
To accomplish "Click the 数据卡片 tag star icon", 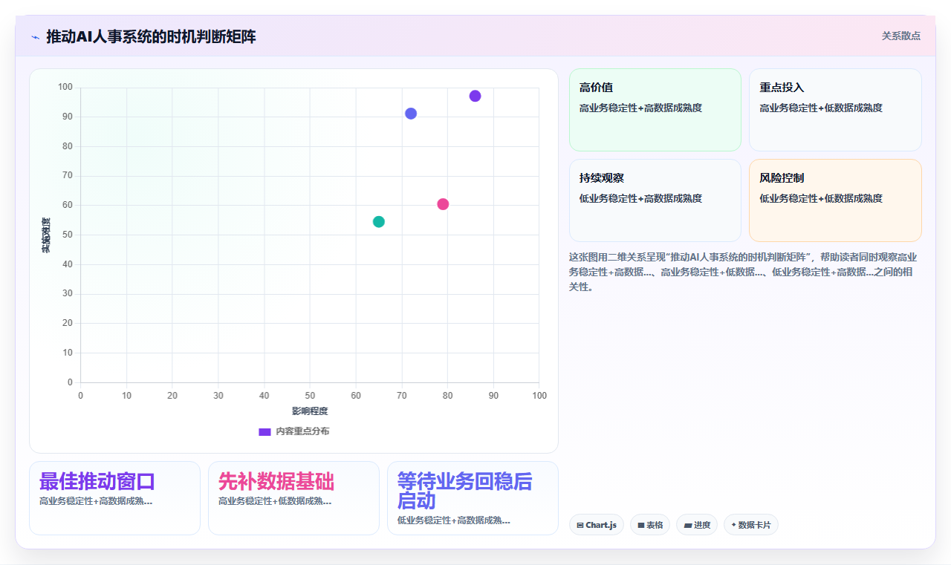I will (x=733, y=524).
